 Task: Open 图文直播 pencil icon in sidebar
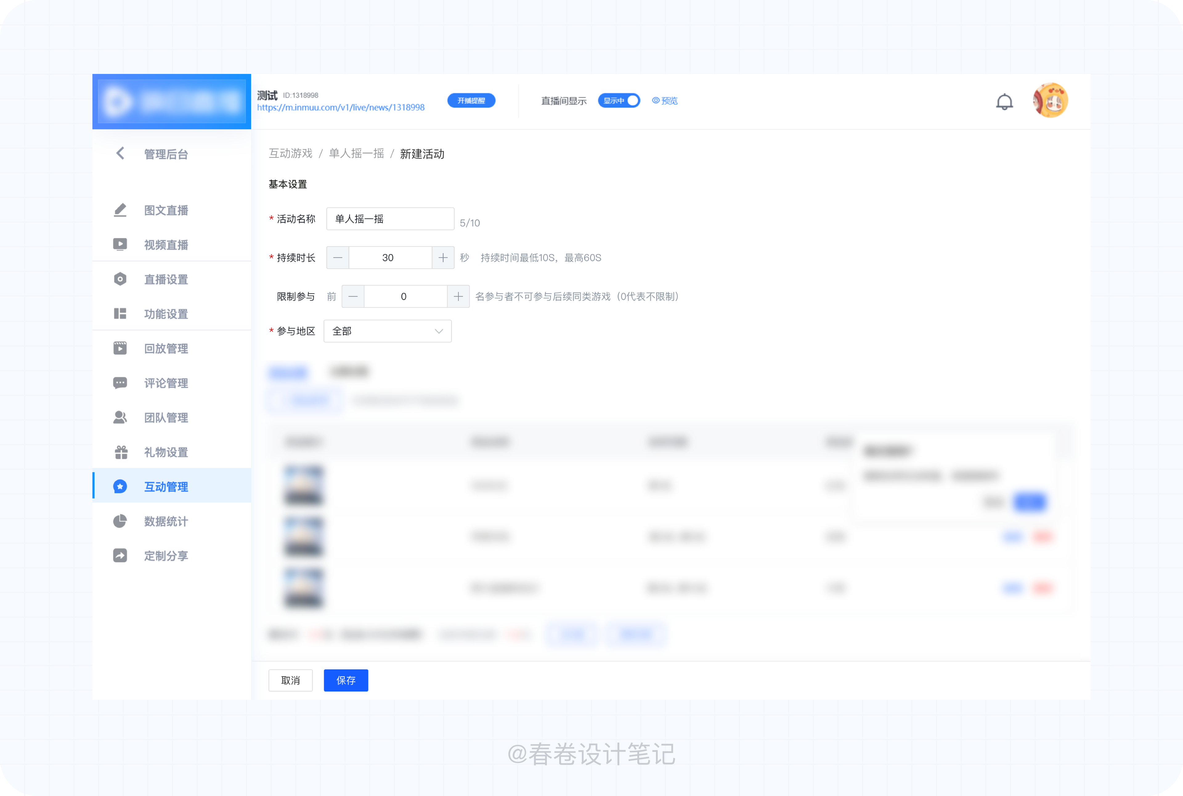120,210
